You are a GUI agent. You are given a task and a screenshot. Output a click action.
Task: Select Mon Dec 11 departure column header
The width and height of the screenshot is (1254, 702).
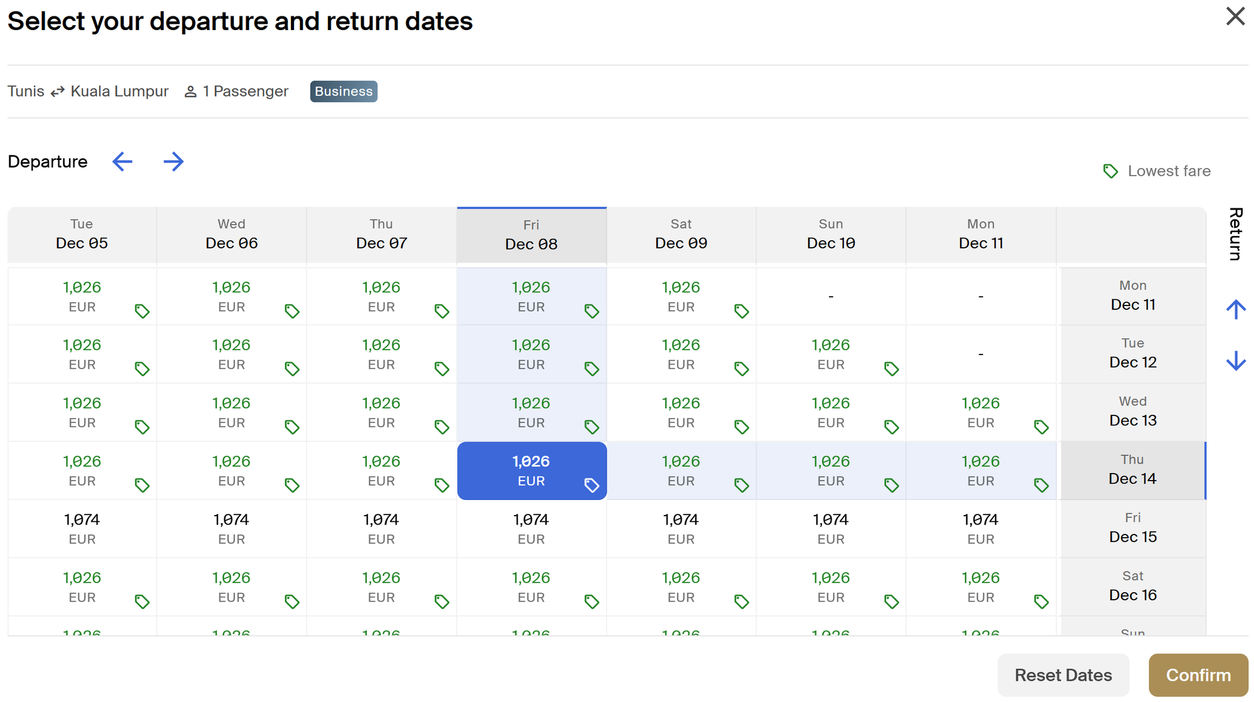pyautogui.click(x=981, y=235)
